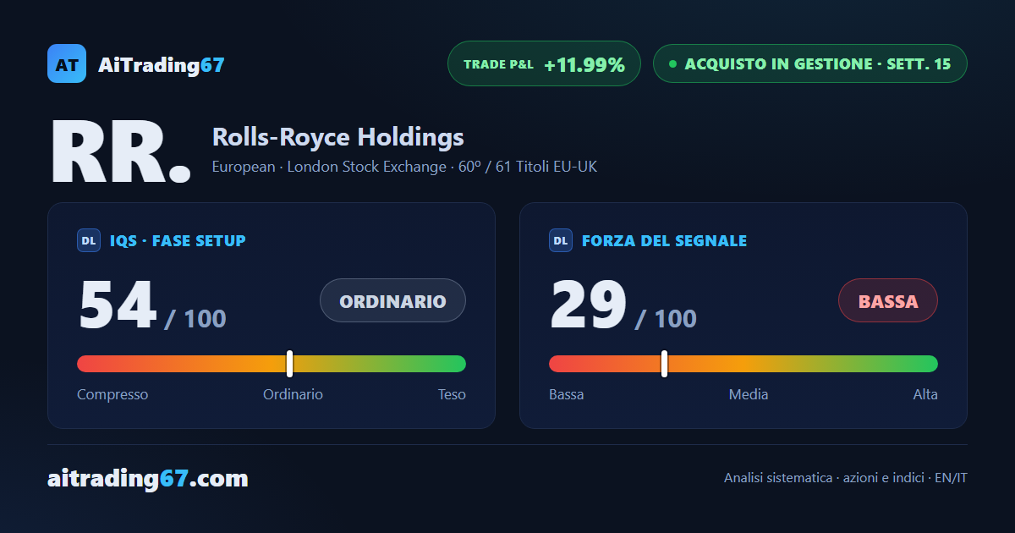1015x533 pixels.
Task: Select the large RR. ticker symbol
Action: pos(121,151)
